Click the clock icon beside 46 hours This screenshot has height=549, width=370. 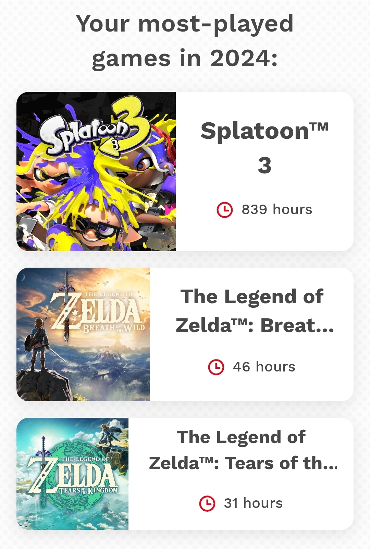coord(216,367)
